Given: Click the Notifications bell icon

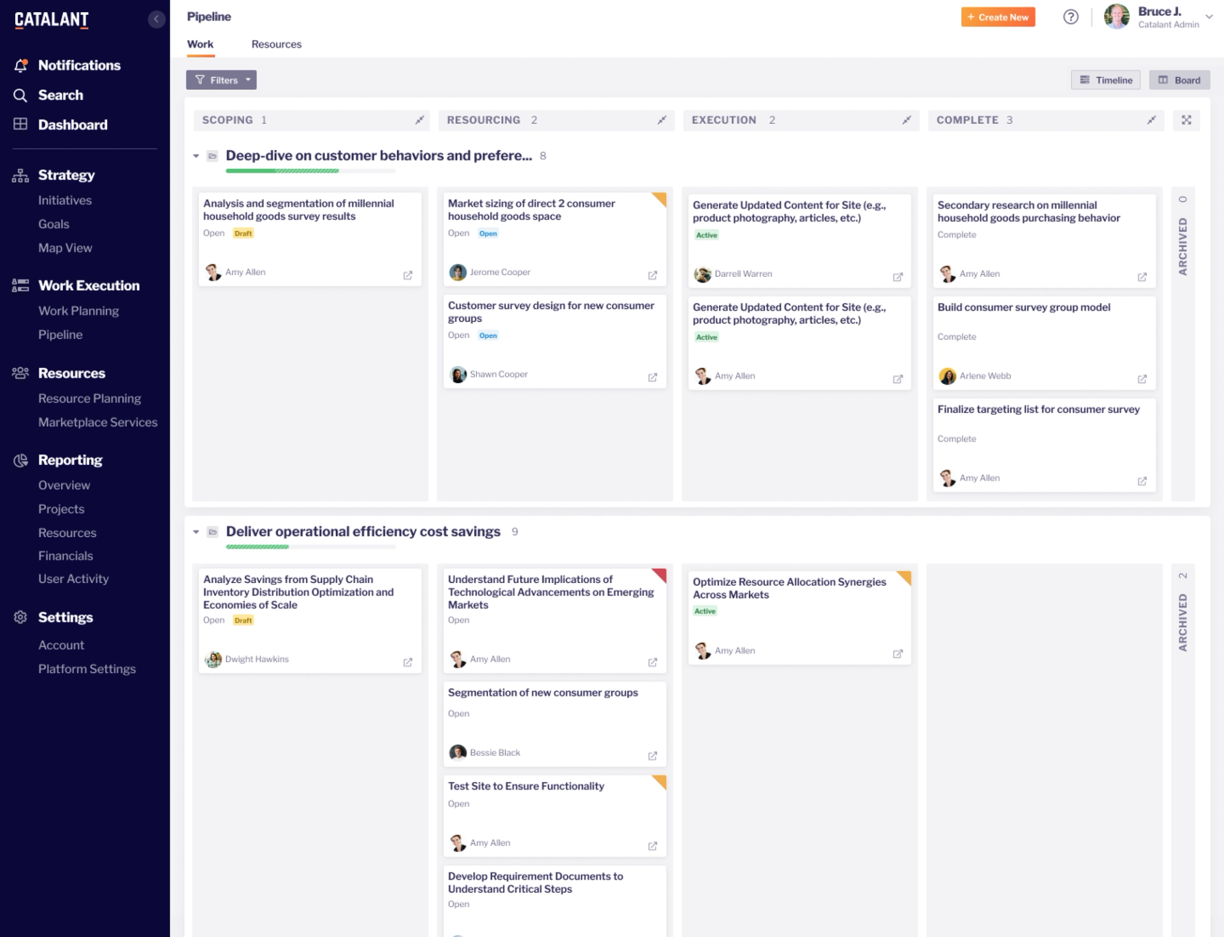Looking at the screenshot, I should 20,65.
